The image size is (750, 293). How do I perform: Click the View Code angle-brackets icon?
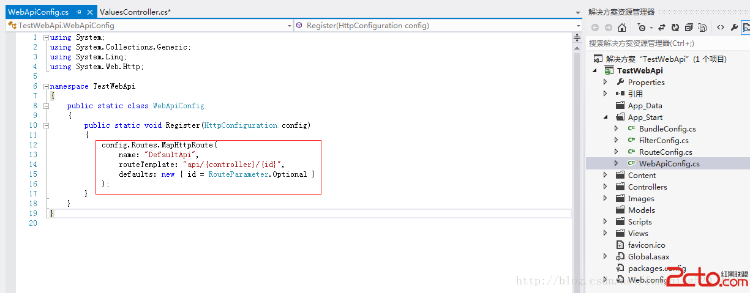[721, 28]
